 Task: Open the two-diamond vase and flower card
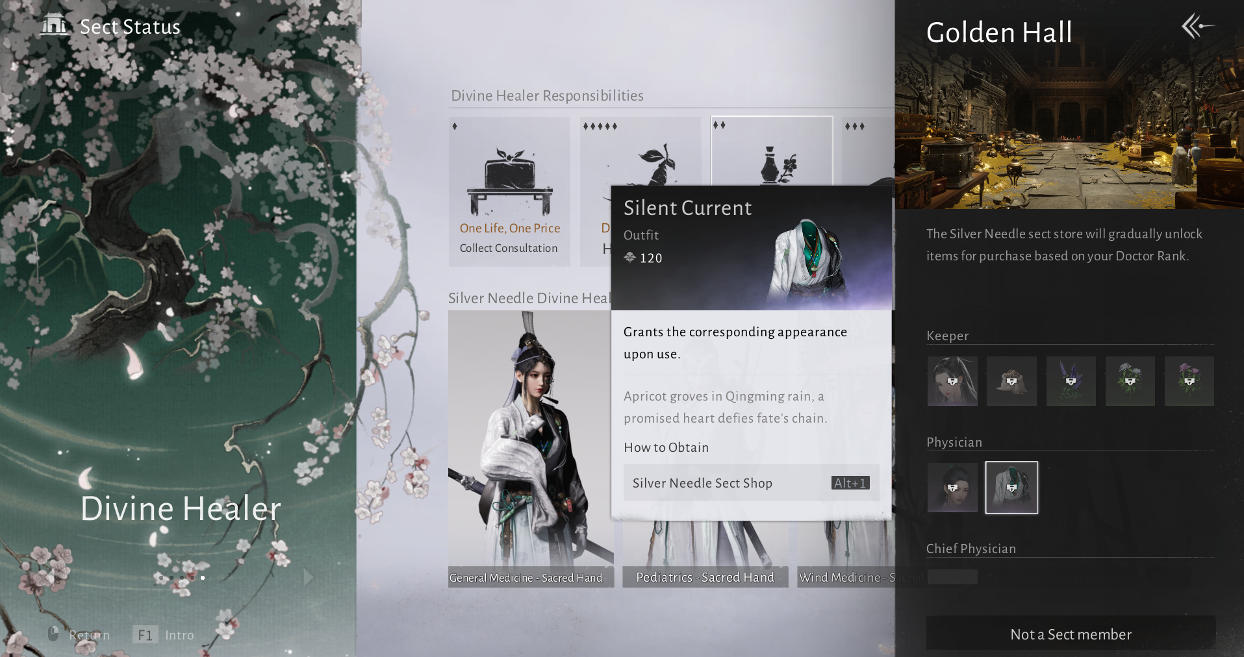point(772,151)
